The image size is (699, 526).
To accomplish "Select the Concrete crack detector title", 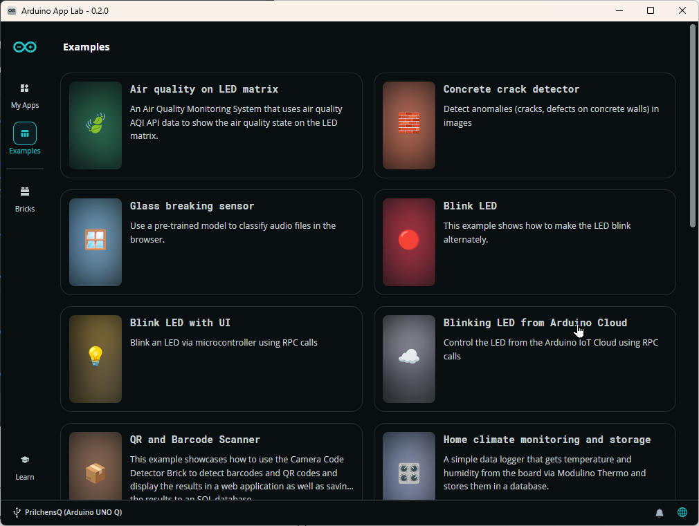I will (x=511, y=89).
